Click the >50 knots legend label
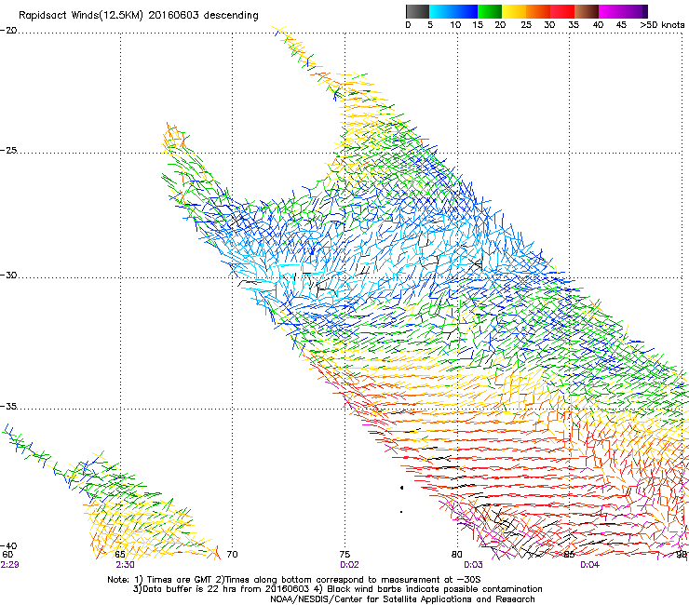Screen dimensions: 689x605 coord(662,25)
